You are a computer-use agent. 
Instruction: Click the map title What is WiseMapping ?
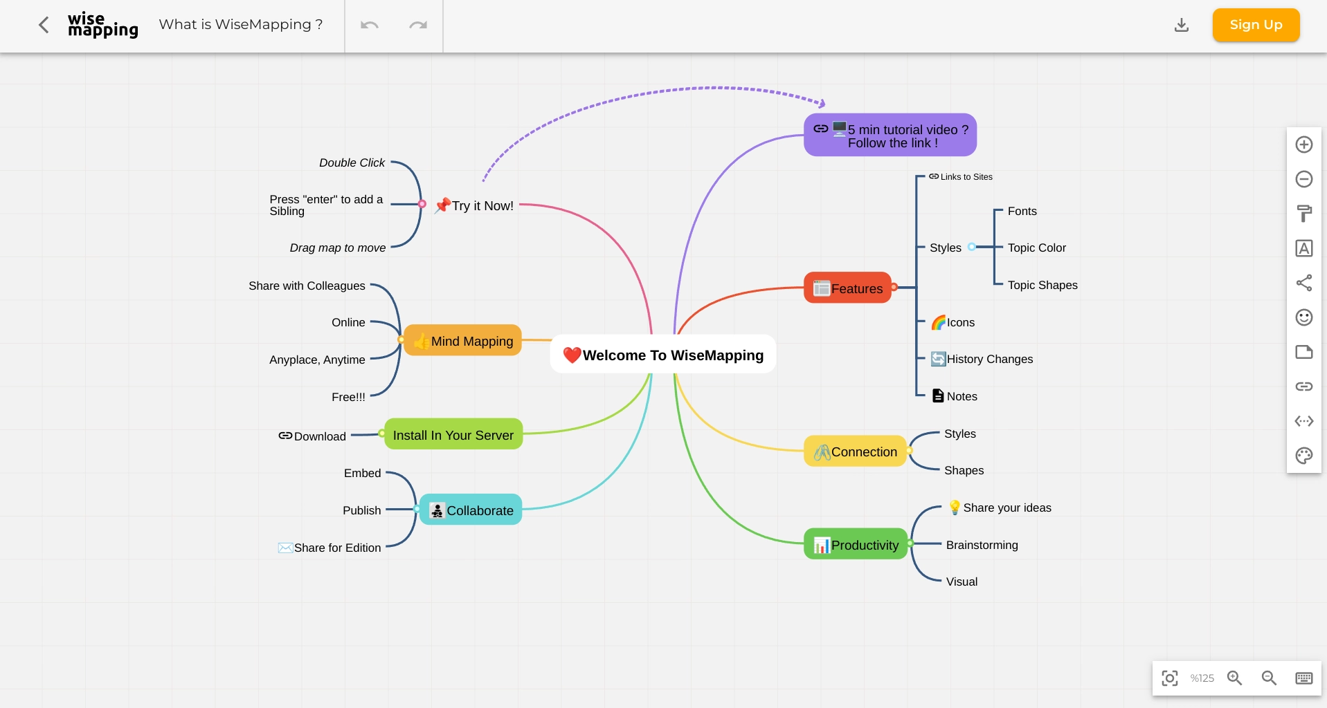click(x=241, y=25)
